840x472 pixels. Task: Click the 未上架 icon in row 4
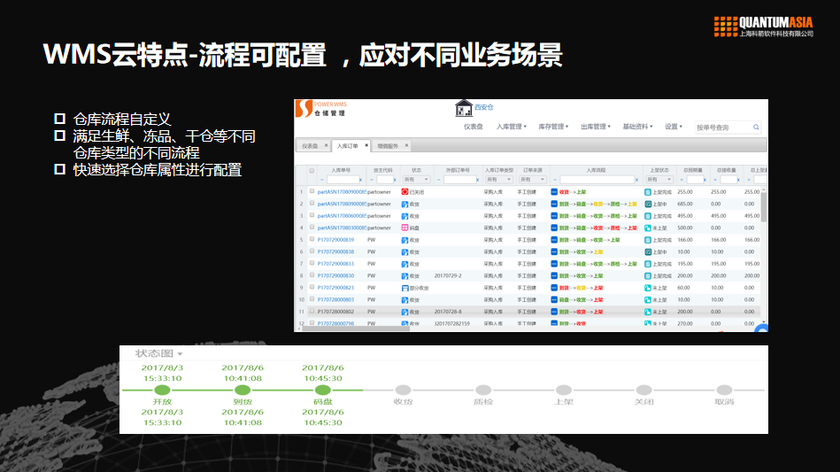tap(648, 228)
